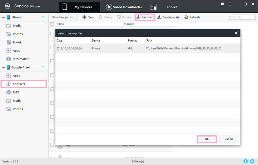Open the Toolkit tab
Viewport: 258px width, 165px height.
pyautogui.click(x=164, y=7)
